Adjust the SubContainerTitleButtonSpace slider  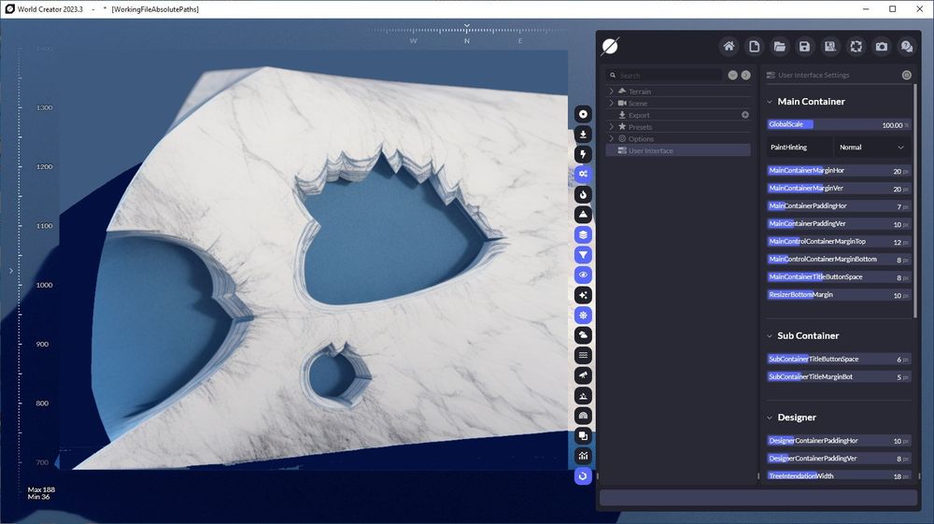[839, 359]
